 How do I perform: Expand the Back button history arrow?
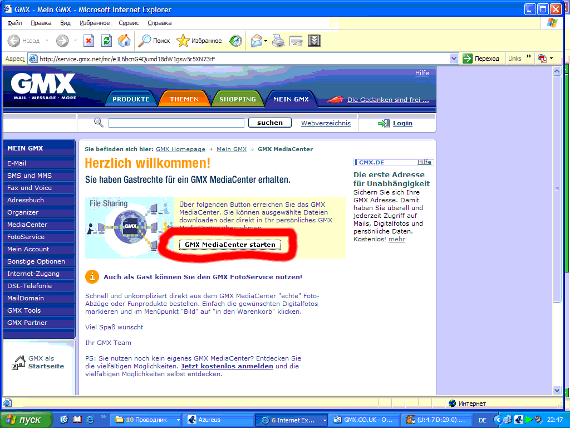47,41
